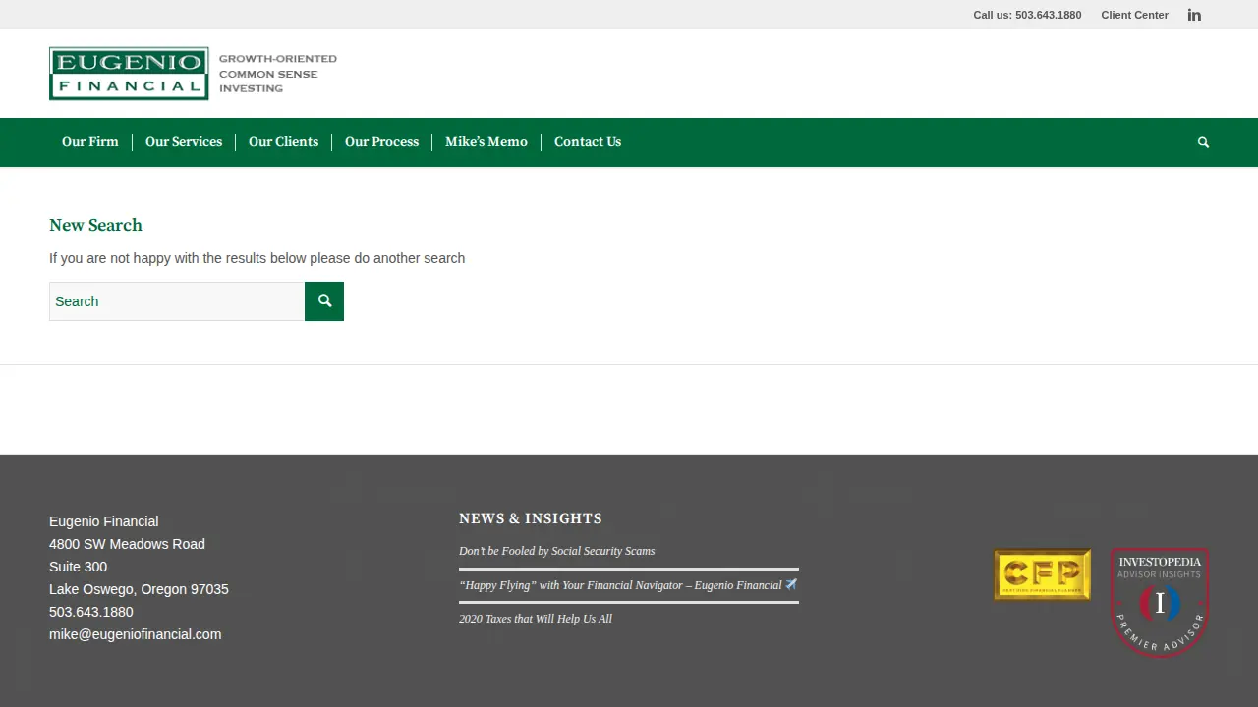Click the gold CFP badge
1258x707 pixels.
pyautogui.click(x=1043, y=574)
